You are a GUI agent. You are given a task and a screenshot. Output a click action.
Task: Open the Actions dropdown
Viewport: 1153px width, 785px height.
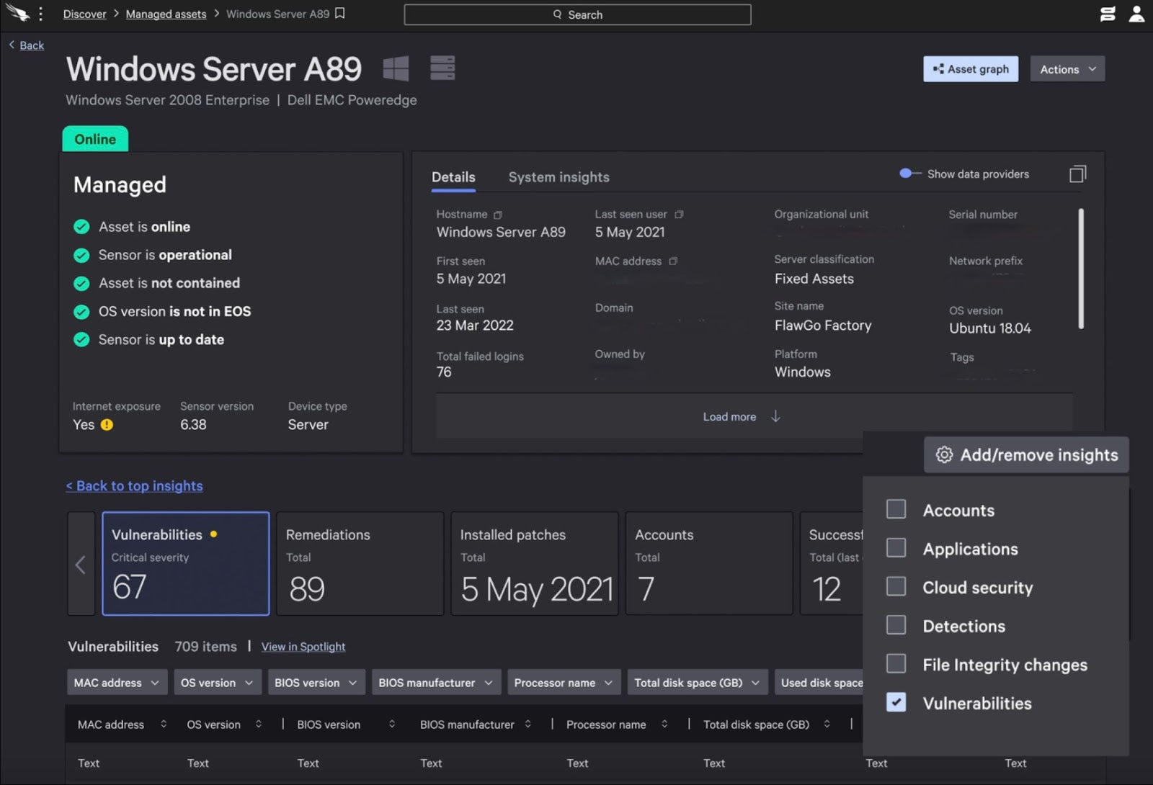[x=1067, y=69]
